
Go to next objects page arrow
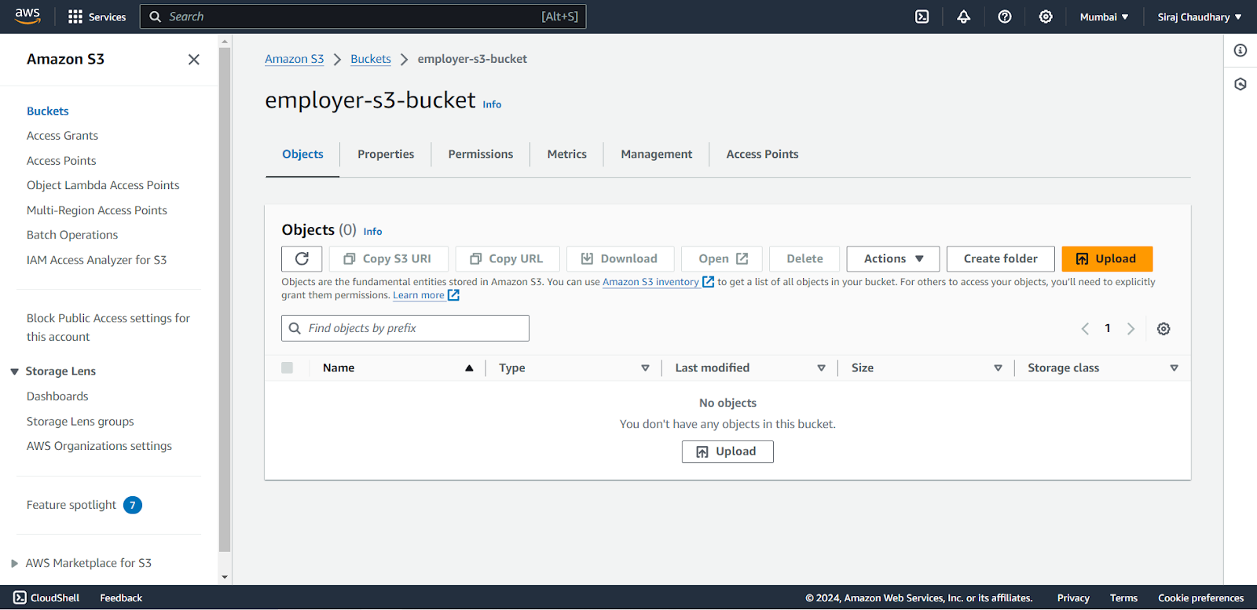click(1131, 329)
